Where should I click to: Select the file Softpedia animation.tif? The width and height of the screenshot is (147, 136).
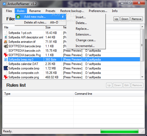[22, 42]
